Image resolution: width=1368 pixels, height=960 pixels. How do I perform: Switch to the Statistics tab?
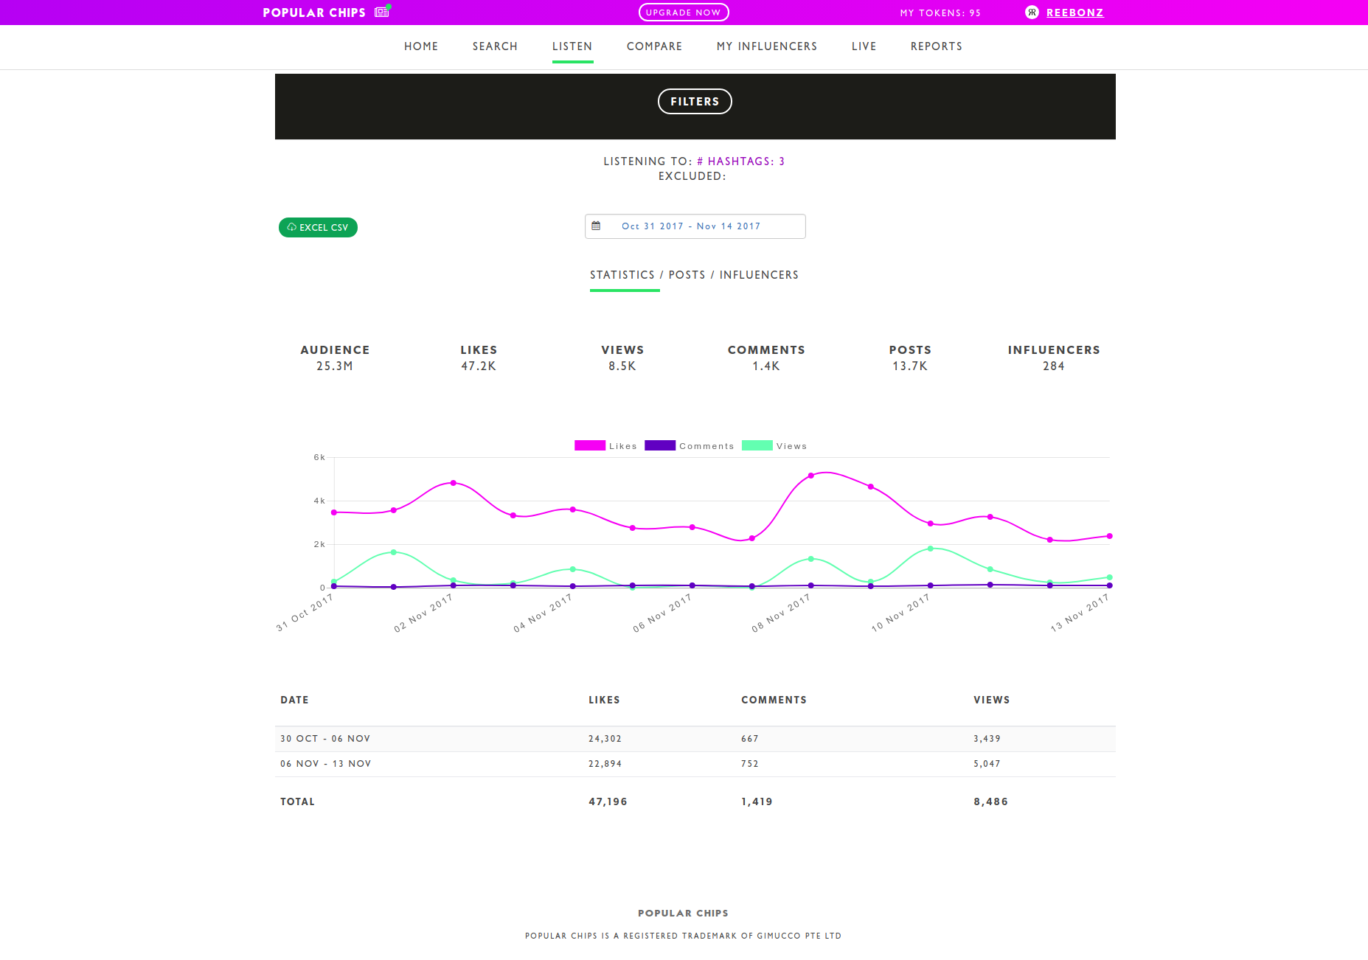622,275
